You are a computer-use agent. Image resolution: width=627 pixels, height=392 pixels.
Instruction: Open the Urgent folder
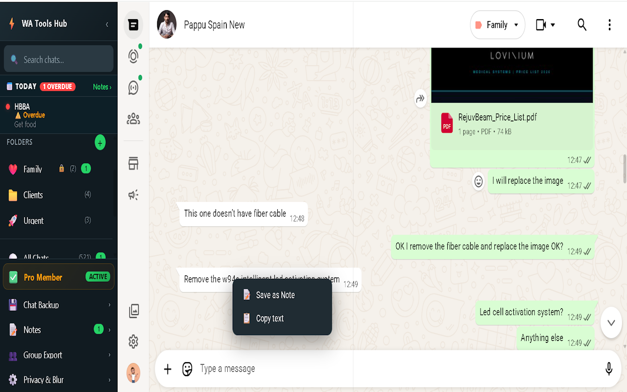59,220
